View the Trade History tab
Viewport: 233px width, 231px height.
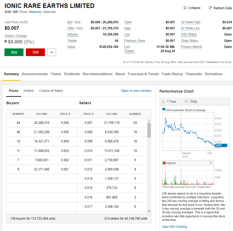click(172, 74)
